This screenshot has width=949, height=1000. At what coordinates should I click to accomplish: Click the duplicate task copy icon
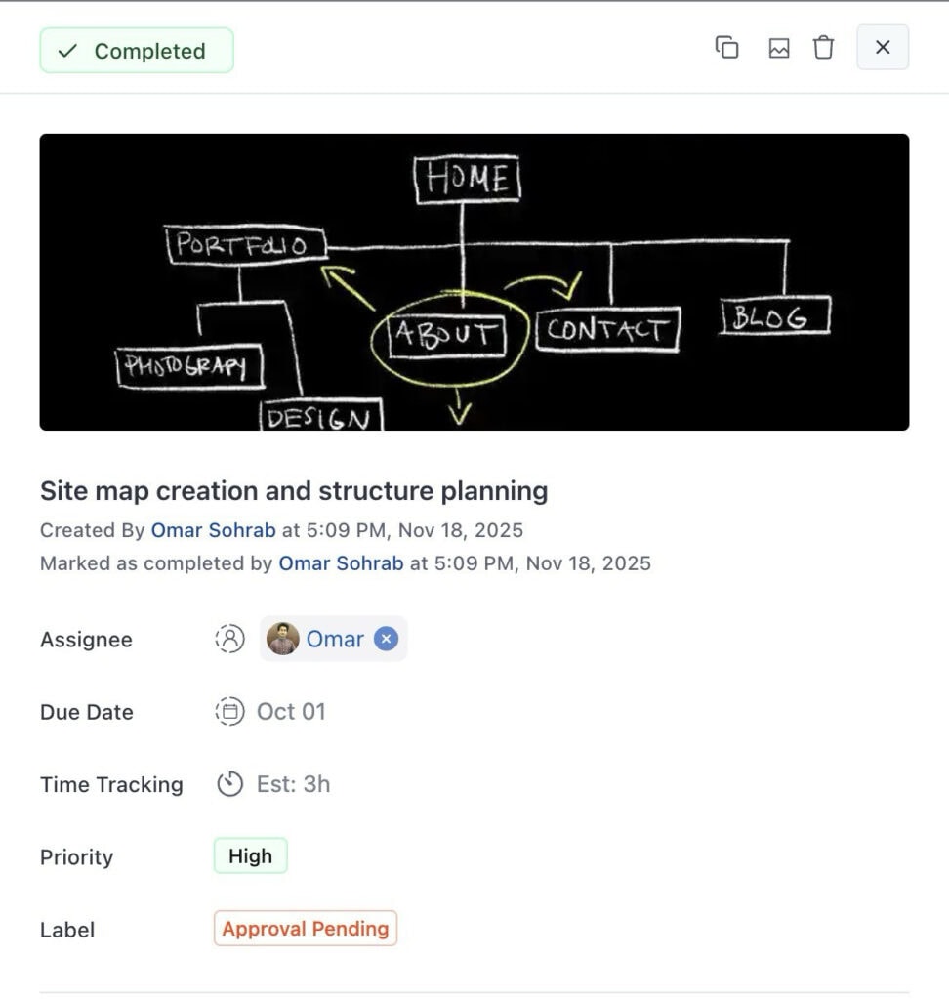(x=727, y=48)
